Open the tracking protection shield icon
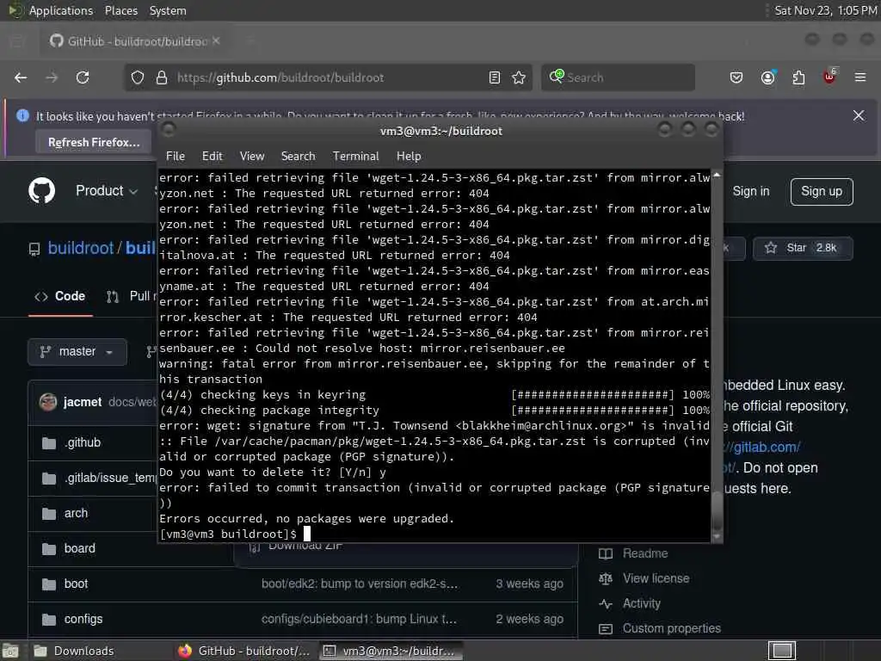This screenshot has height=661, width=881. (138, 77)
